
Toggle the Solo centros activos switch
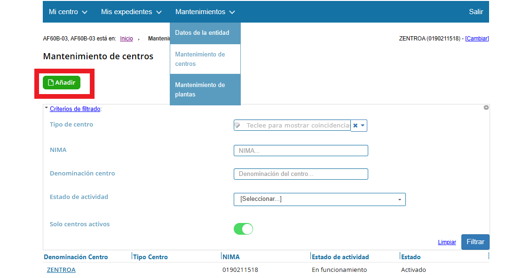click(x=243, y=229)
